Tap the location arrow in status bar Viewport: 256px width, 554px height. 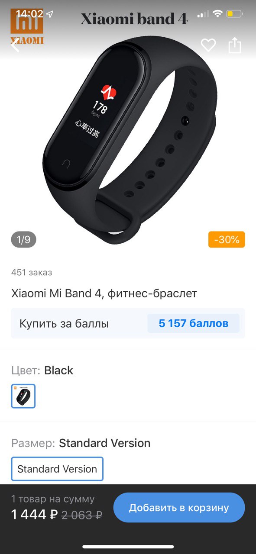coord(50,14)
